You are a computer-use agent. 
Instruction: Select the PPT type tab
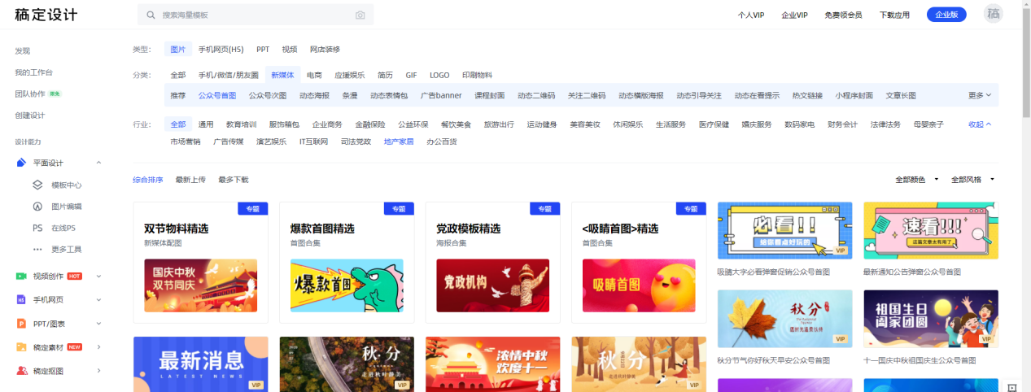(263, 50)
